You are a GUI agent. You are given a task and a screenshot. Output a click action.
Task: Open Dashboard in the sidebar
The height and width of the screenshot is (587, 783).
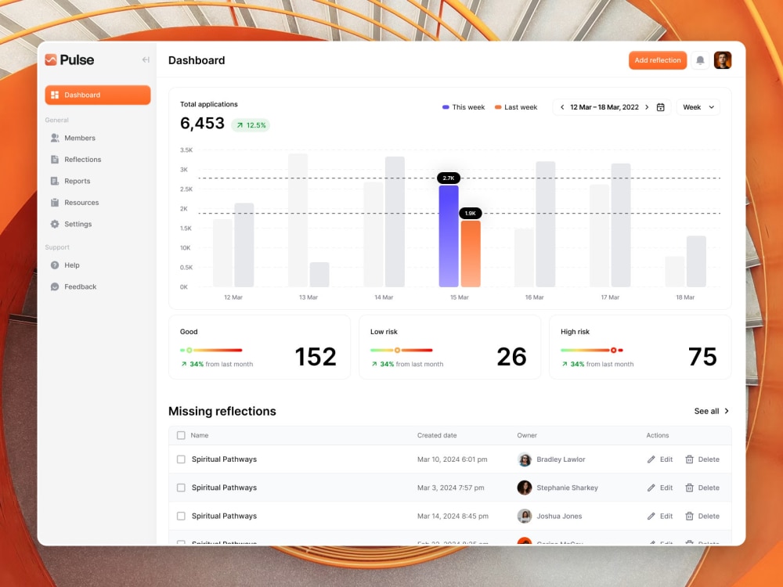(98, 95)
